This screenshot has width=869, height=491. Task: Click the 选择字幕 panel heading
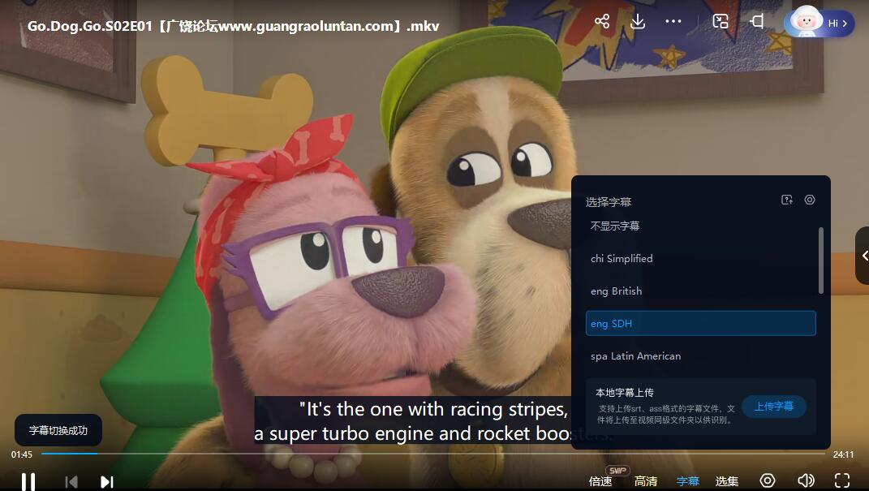pos(609,202)
